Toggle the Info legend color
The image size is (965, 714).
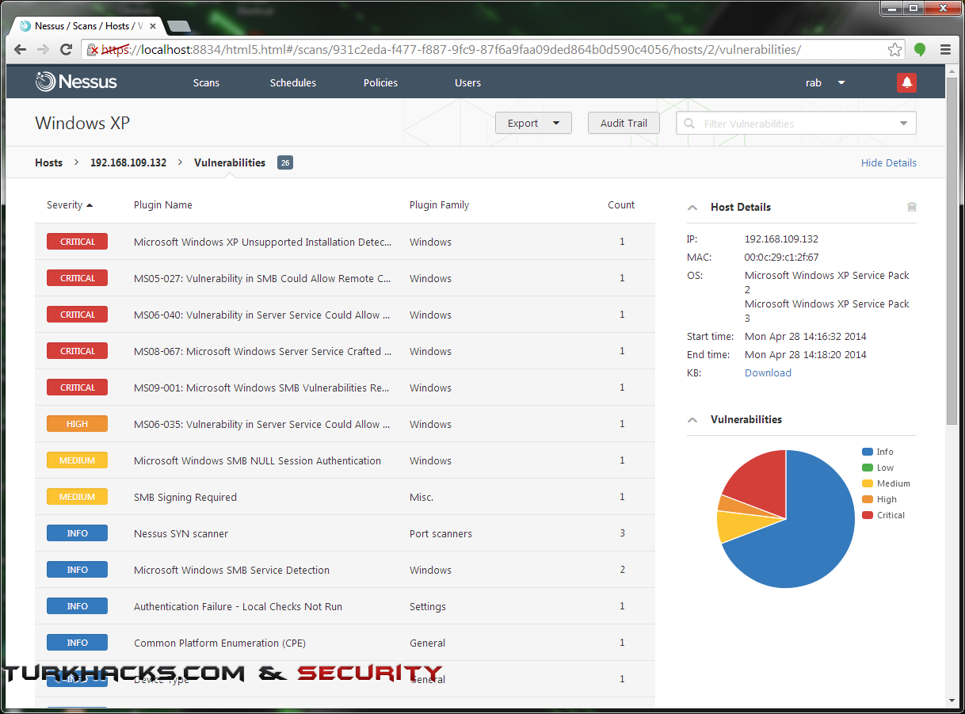point(868,452)
